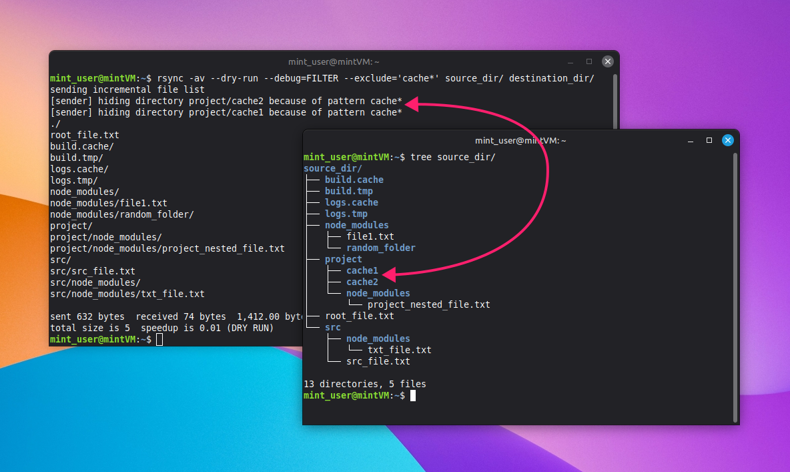
Task: Click 'root_file.txt' in rsync output
Action: click(85, 135)
